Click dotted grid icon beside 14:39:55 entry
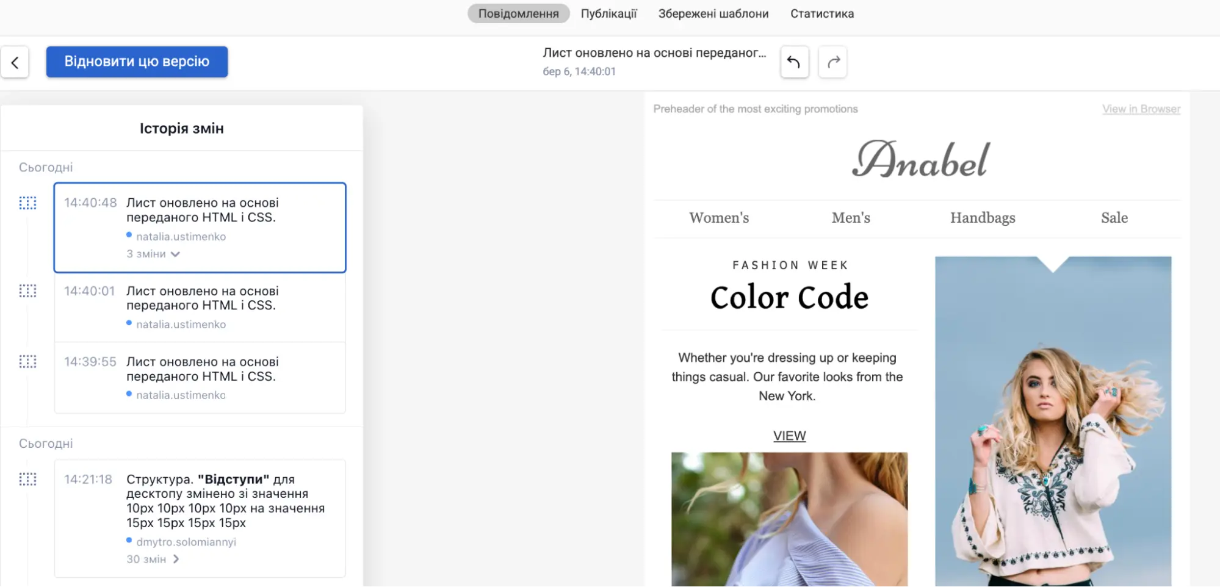1220x587 pixels. 27,362
